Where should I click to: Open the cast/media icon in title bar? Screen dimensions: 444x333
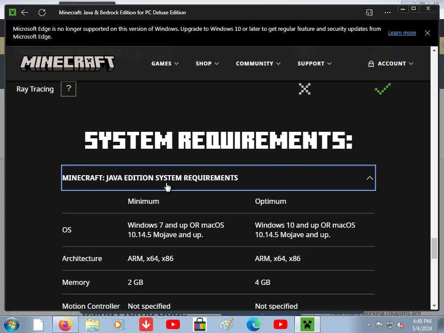369,13
